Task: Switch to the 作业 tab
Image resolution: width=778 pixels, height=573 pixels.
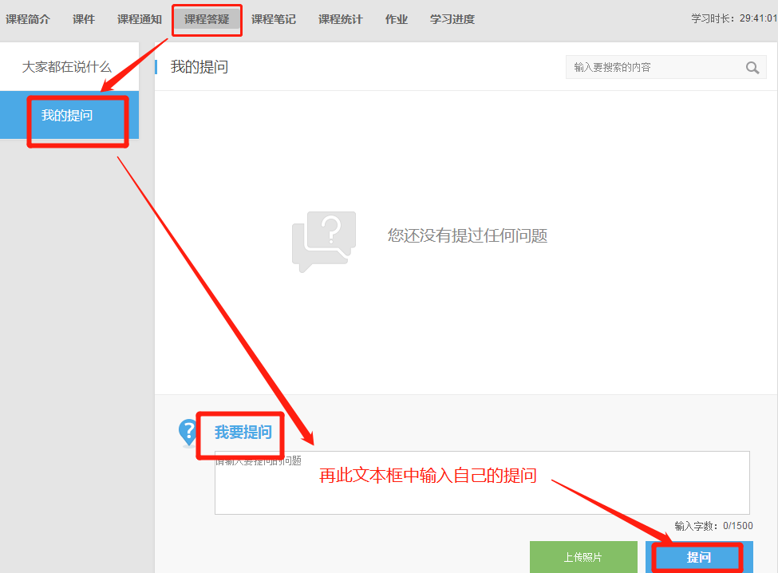Action: (x=397, y=19)
